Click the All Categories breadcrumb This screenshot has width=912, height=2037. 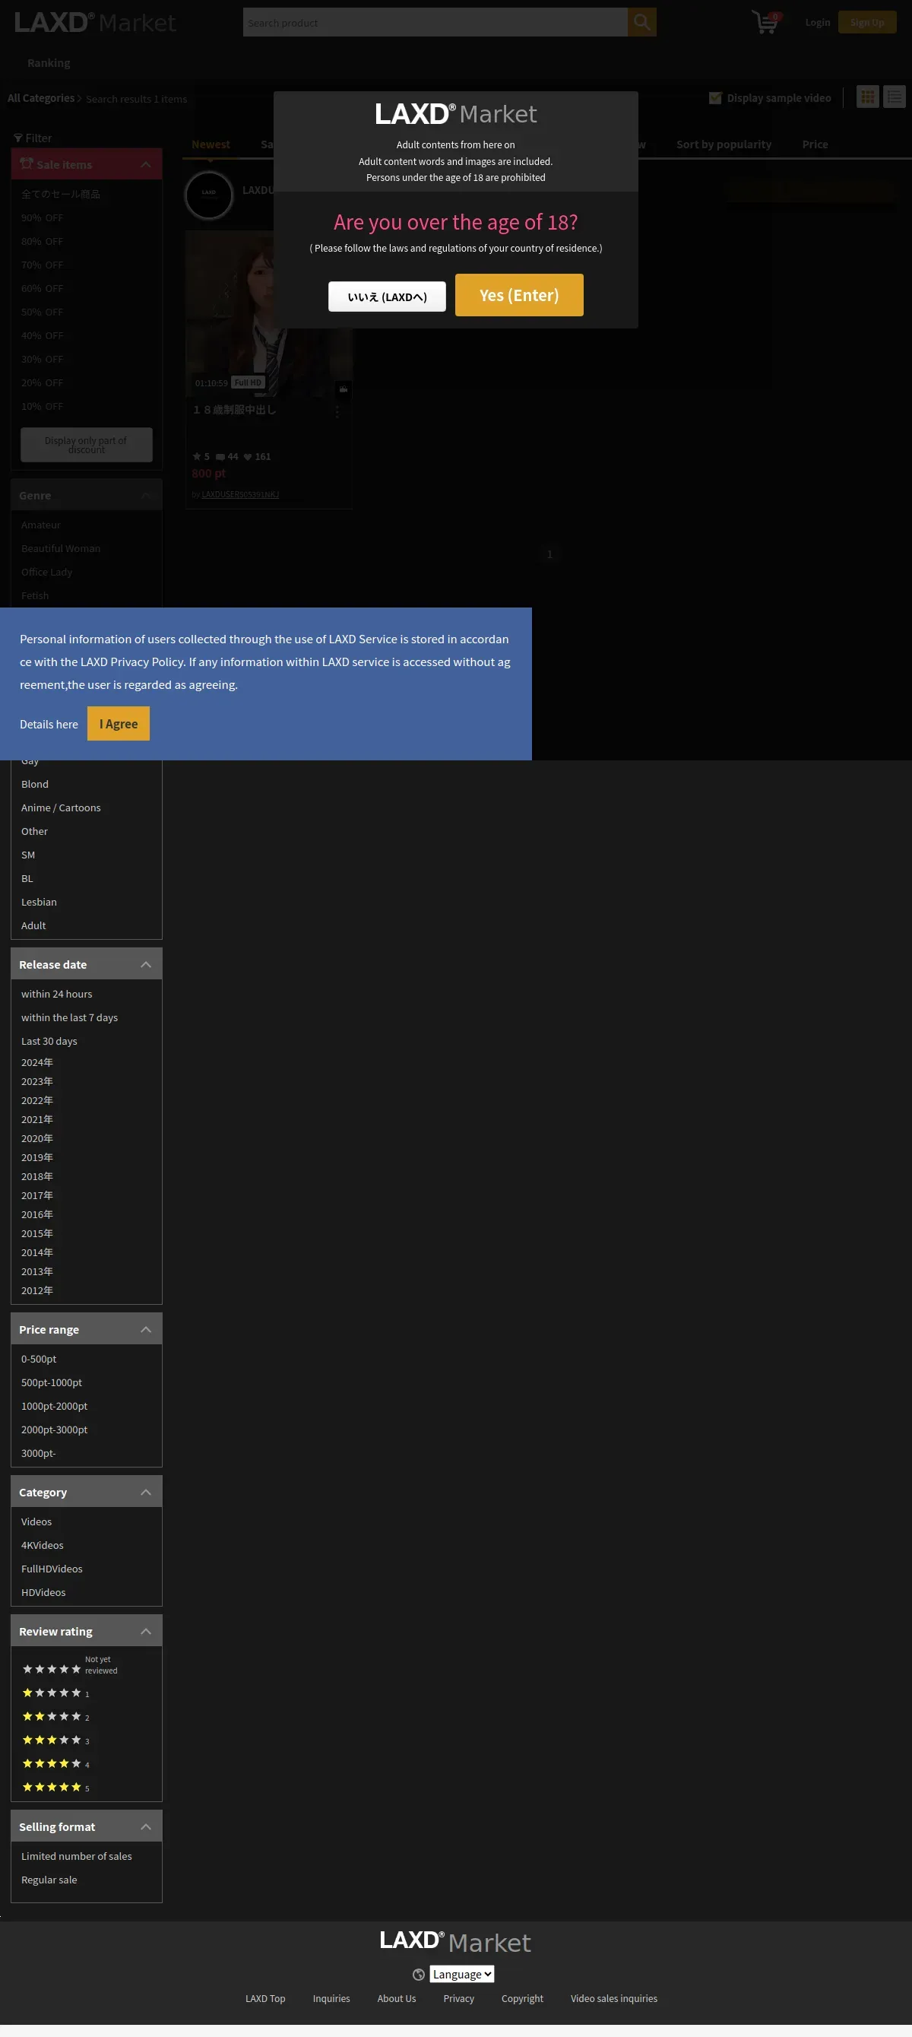point(41,98)
